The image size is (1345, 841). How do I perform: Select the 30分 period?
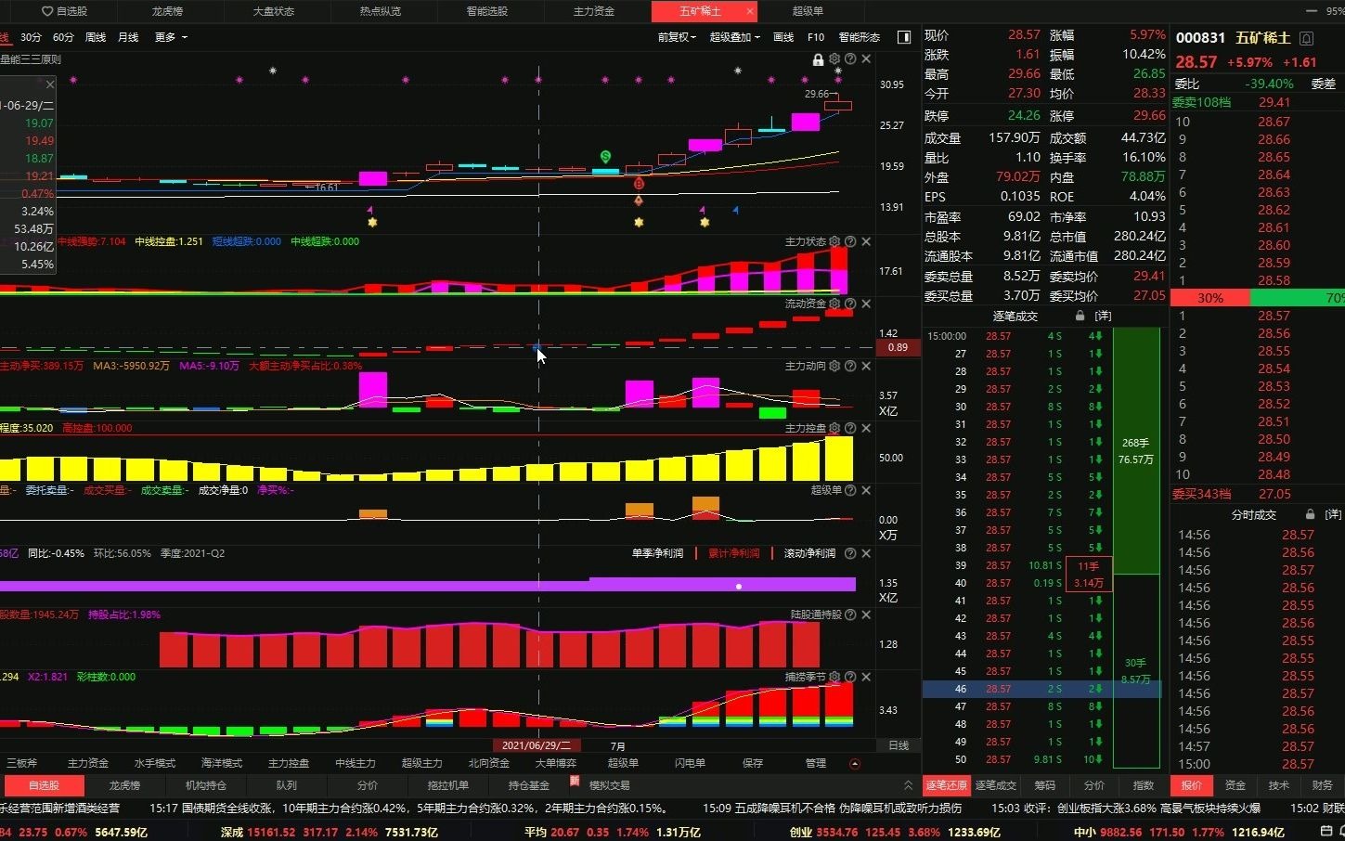pos(31,37)
